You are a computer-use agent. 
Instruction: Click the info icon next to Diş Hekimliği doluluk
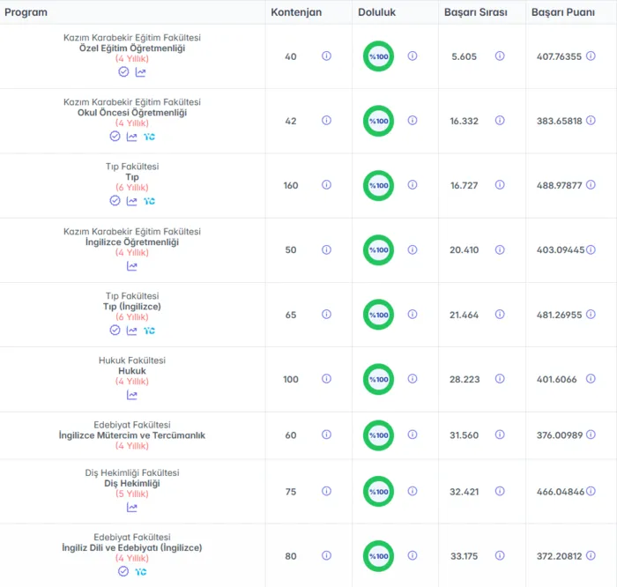413,491
